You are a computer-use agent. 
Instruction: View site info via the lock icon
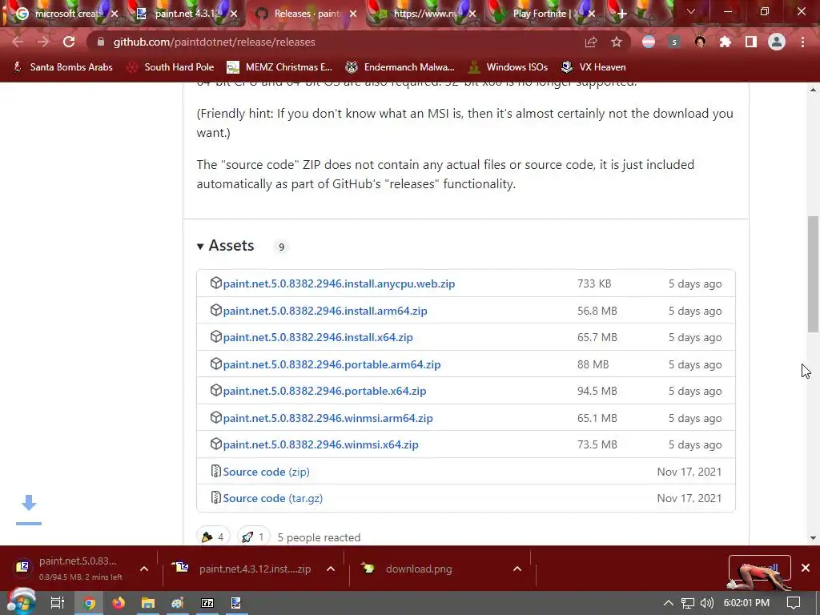click(100, 42)
